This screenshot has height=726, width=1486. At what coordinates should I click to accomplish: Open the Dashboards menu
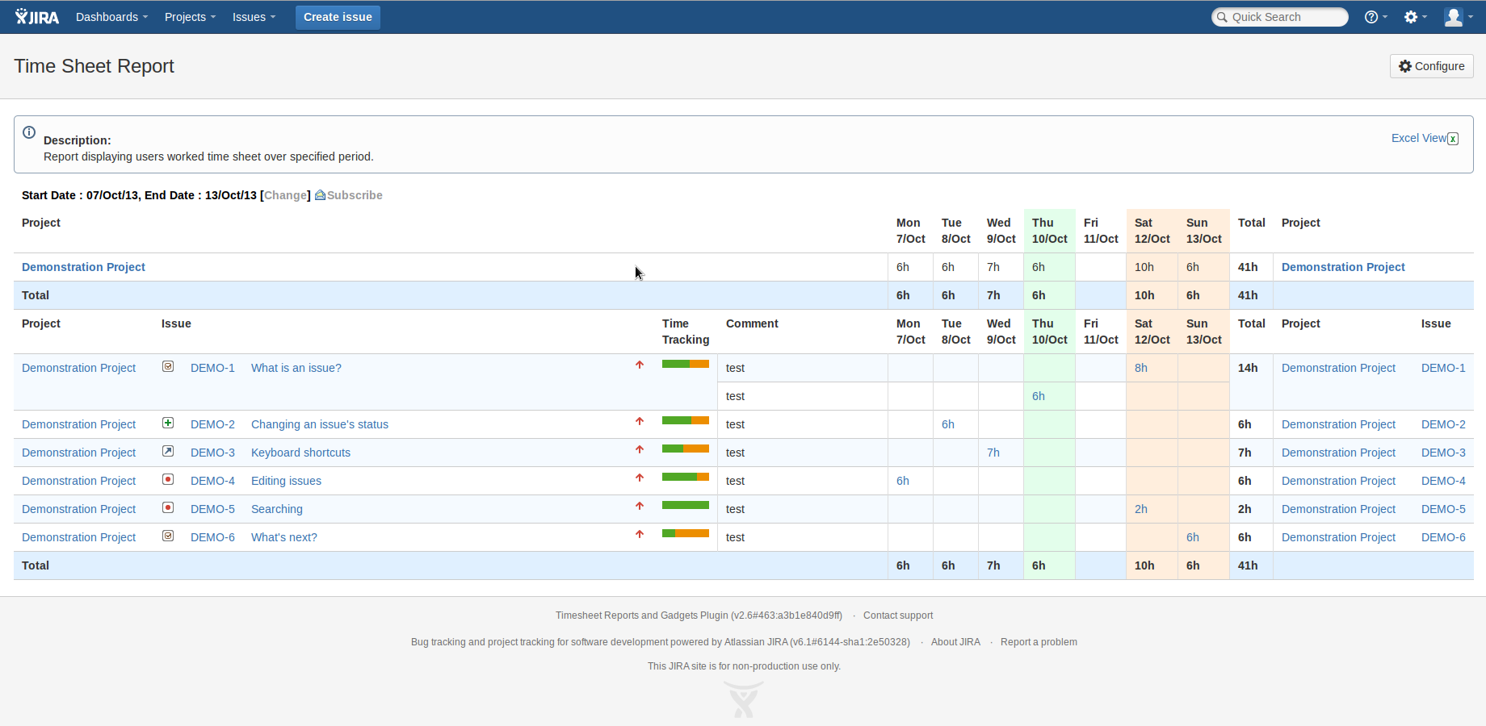(x=111, y=17)
